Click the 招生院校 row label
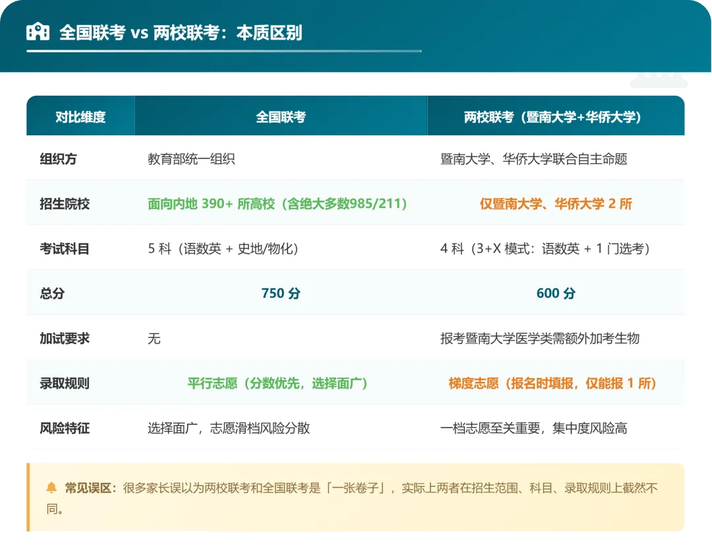712x555 pixels. point(65,204)
